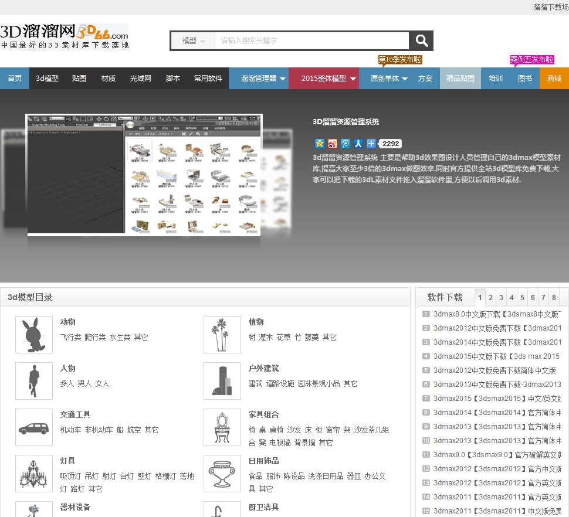Open 飞行类 under 动物 category

(70, 337)
